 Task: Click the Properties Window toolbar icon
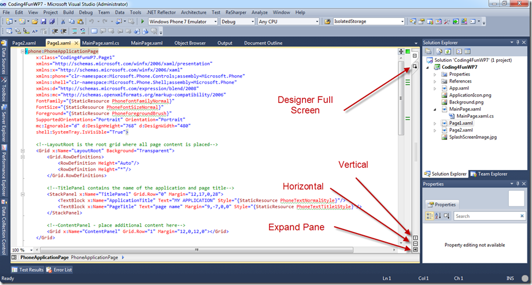pos(421,21)
